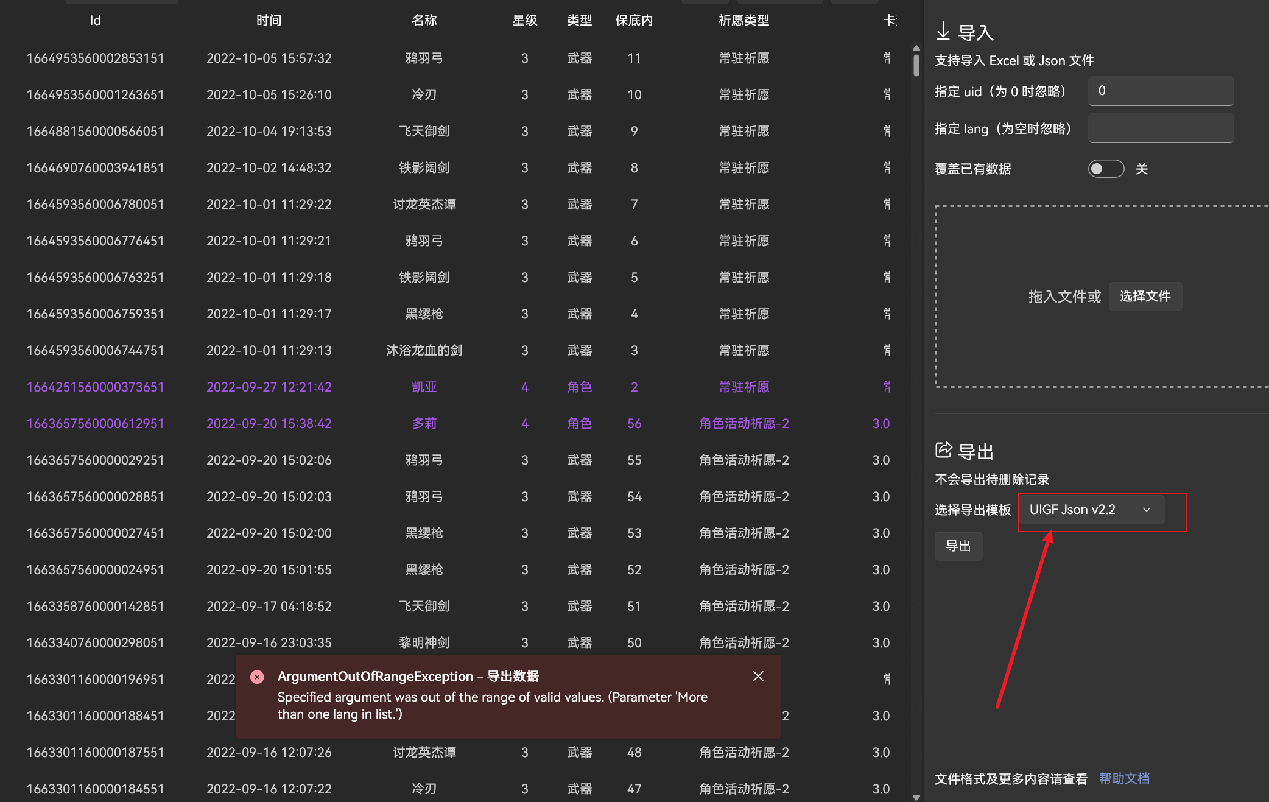Image resolution: width=1269 pixels, height=802 pixels.
Task: Dismiss the ArgumentOutOfRangeException error notification
Action: [x=758, y=676]
